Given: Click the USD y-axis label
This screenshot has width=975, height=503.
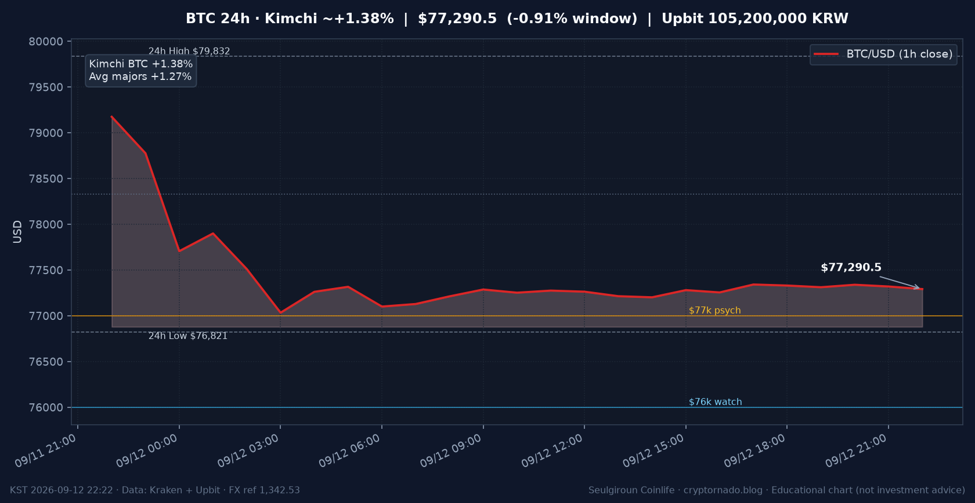Looking at the screenshot, I should pos(17,232).
